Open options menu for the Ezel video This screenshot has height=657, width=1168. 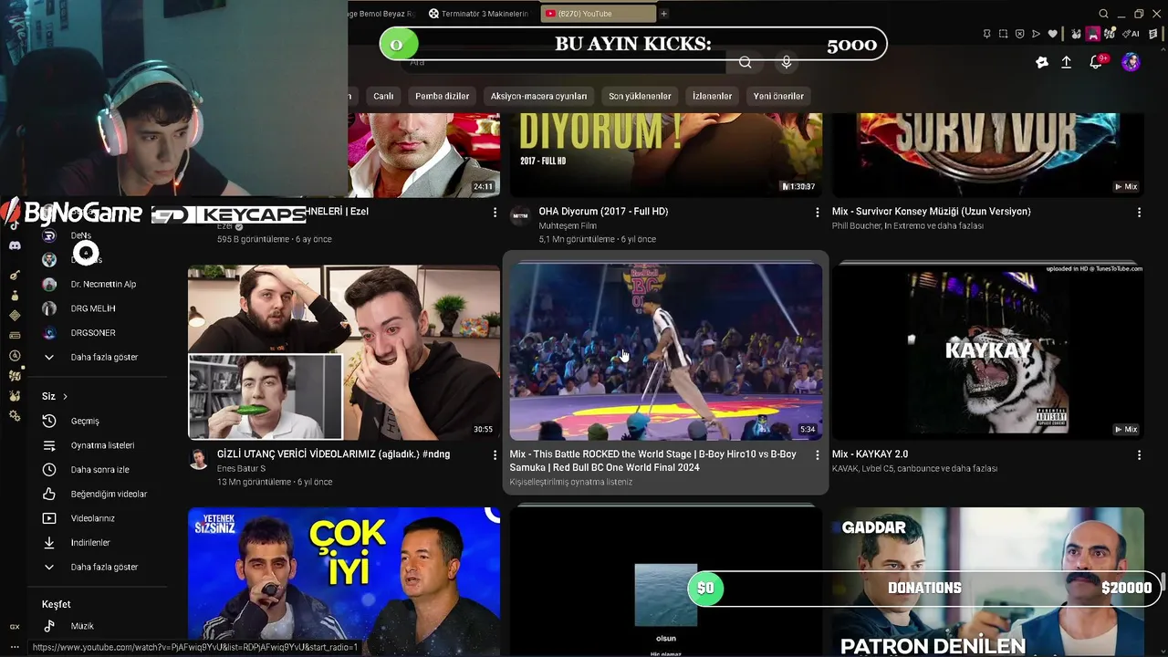tap(495, 212)
